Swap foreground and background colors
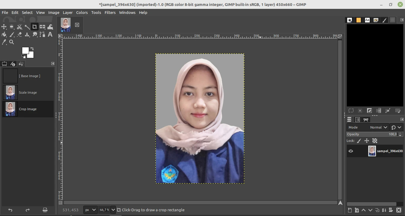The height and width of the screenshot is (216, 405). pos(32,49)
